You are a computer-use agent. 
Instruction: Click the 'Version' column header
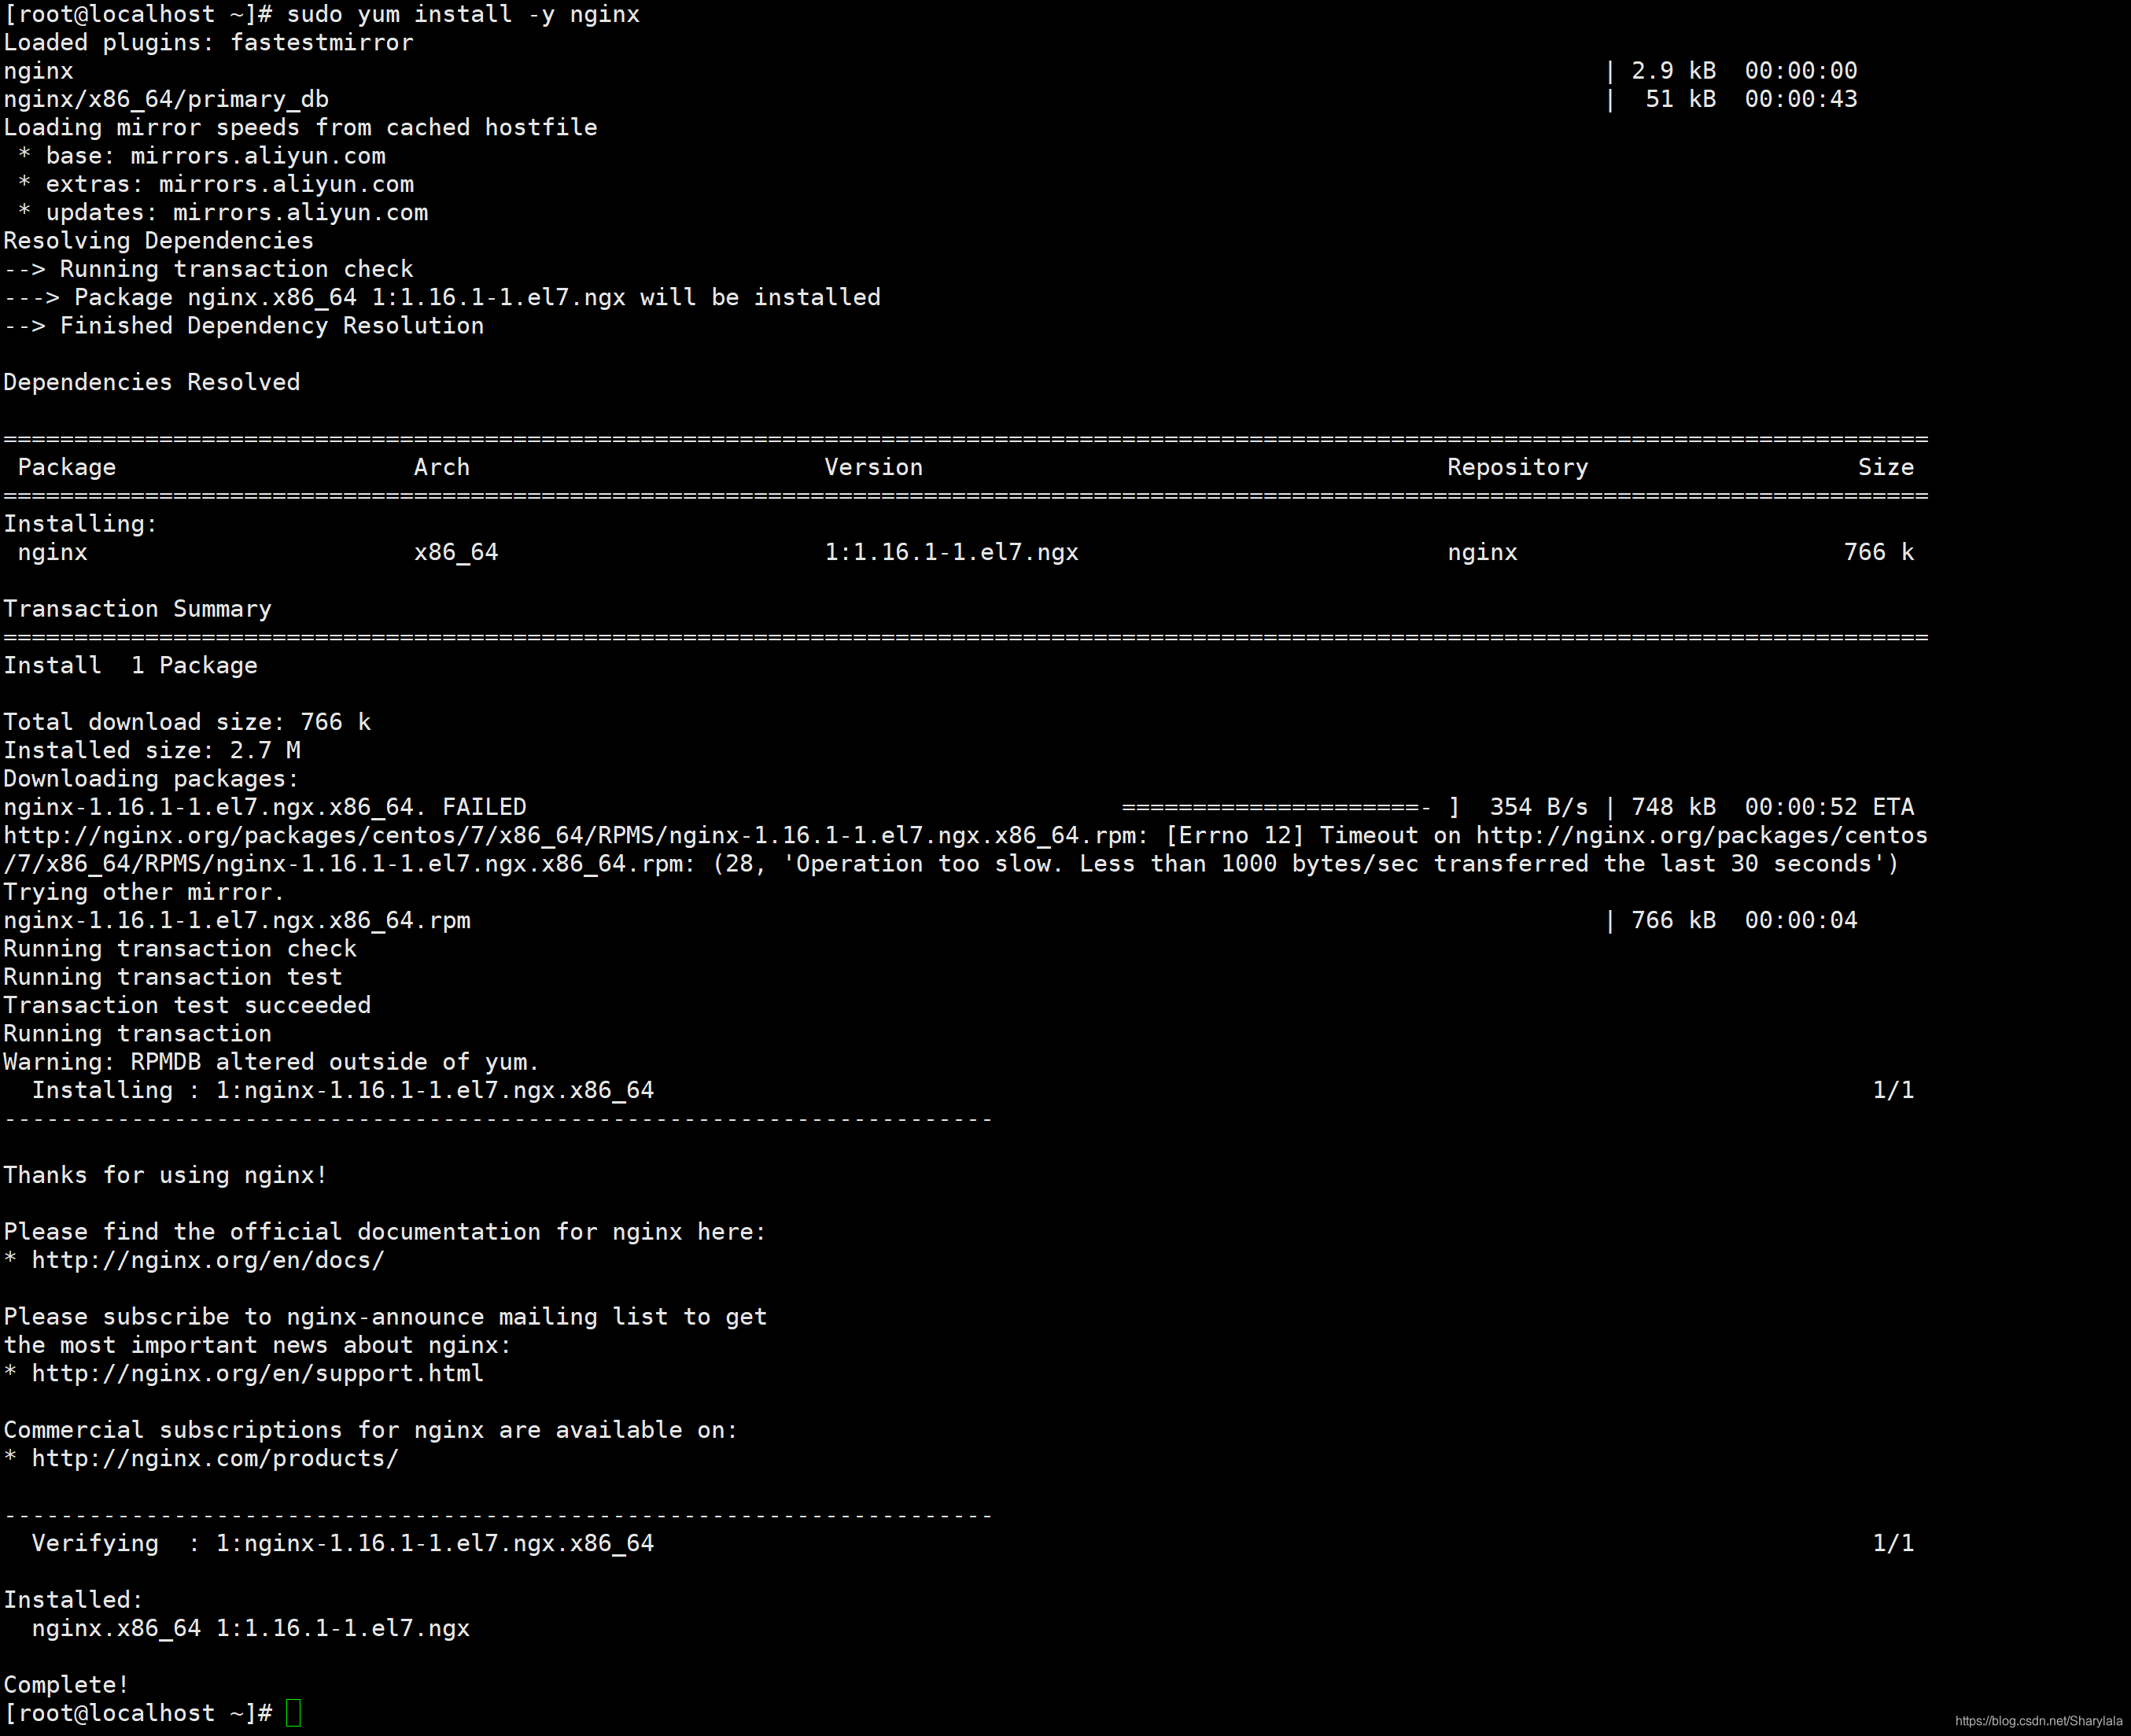(873, 468)
